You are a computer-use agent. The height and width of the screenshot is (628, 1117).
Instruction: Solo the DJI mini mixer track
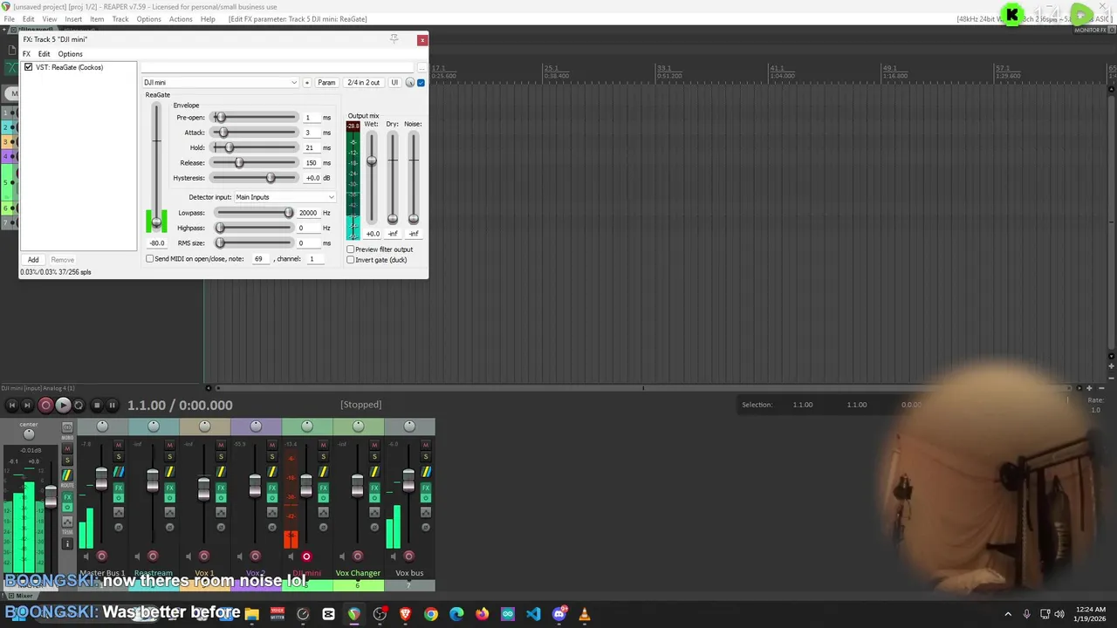pos(323,456)
